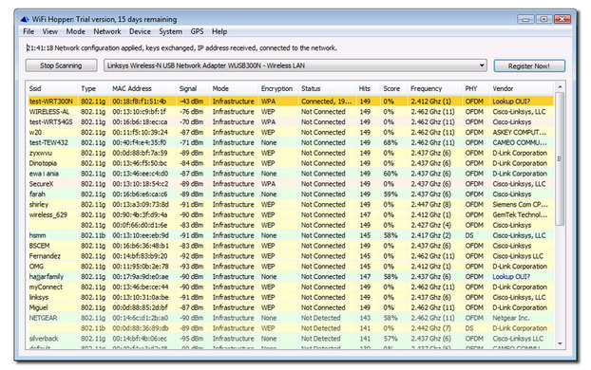
Task: Open the System menu
Action: (170, 31)
